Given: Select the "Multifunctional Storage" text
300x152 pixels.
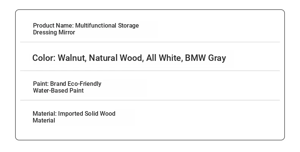Looking at the screenshot, I should click(107, 26).
